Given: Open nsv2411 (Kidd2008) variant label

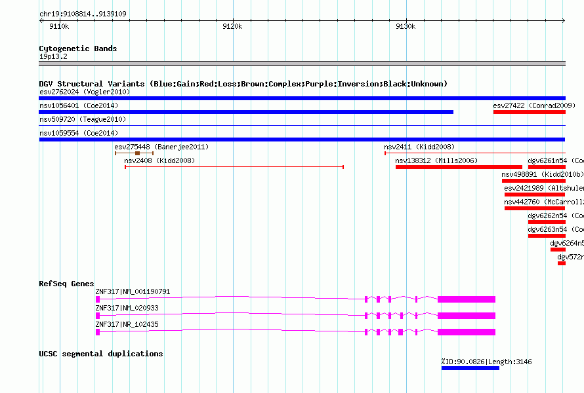Looking at the screenshot, I should (x=419, y=147).
